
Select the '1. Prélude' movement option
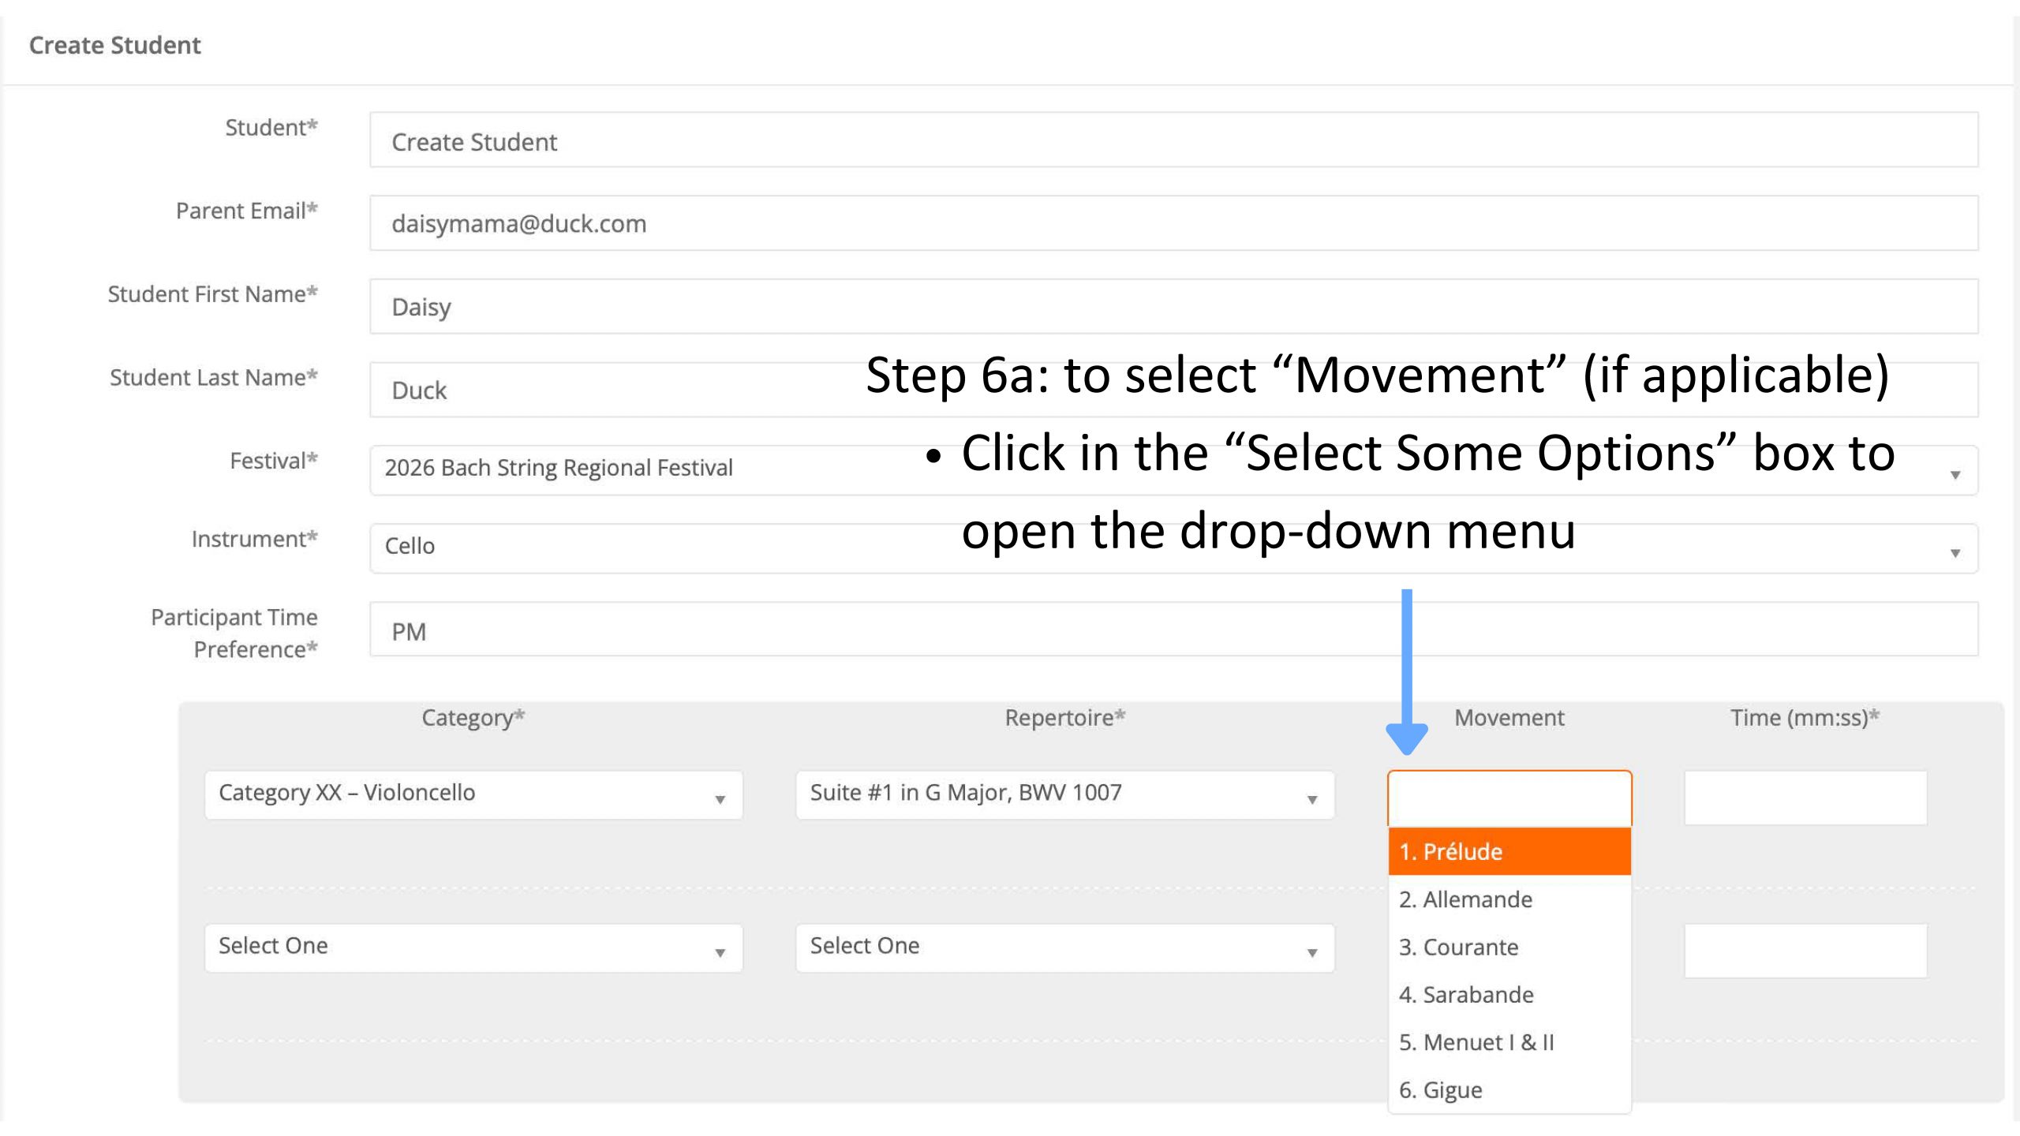click(x=1509, y=851)
